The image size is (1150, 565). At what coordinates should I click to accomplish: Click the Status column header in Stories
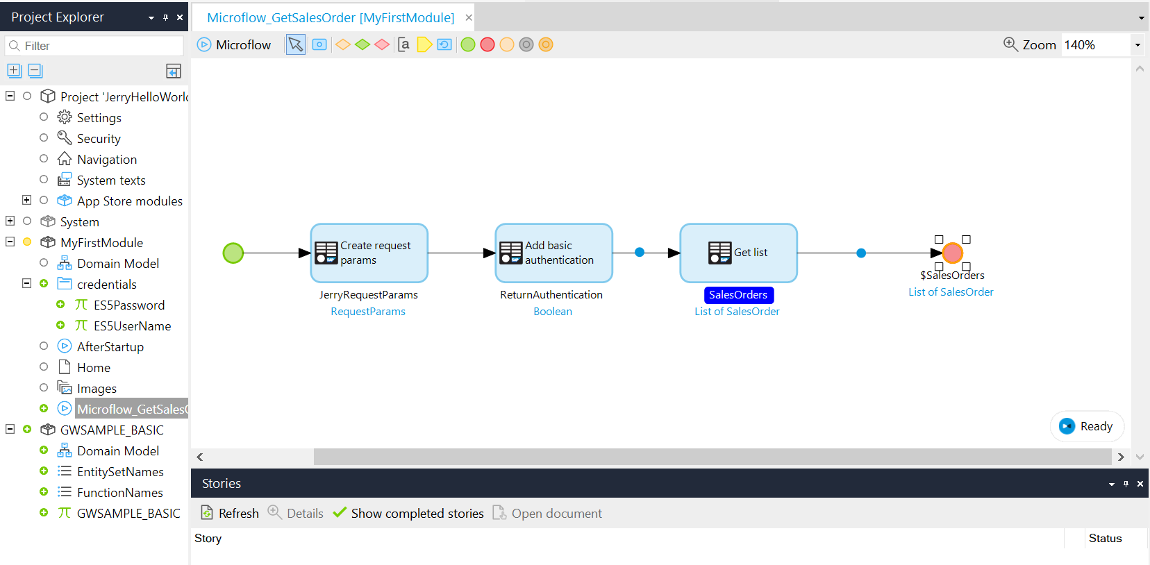click(1105, 538)
